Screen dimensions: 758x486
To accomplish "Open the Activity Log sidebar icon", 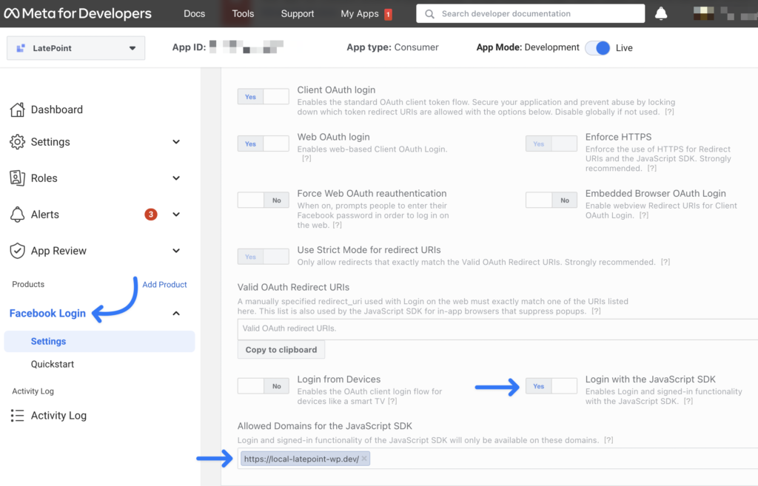I will click(17, 415).
